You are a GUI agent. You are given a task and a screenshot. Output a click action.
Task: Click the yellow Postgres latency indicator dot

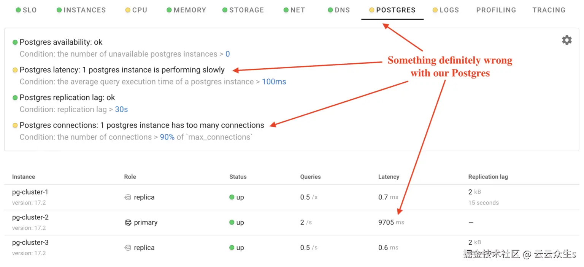point(15,70)
